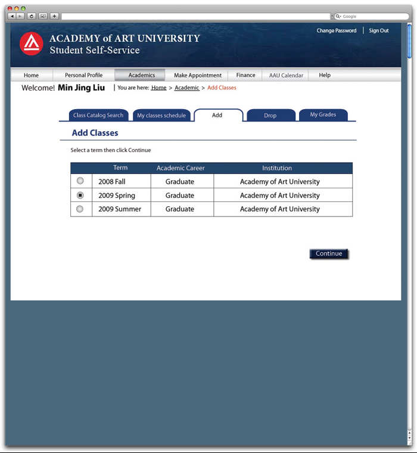Click the Sign Out link

point(379,30)
